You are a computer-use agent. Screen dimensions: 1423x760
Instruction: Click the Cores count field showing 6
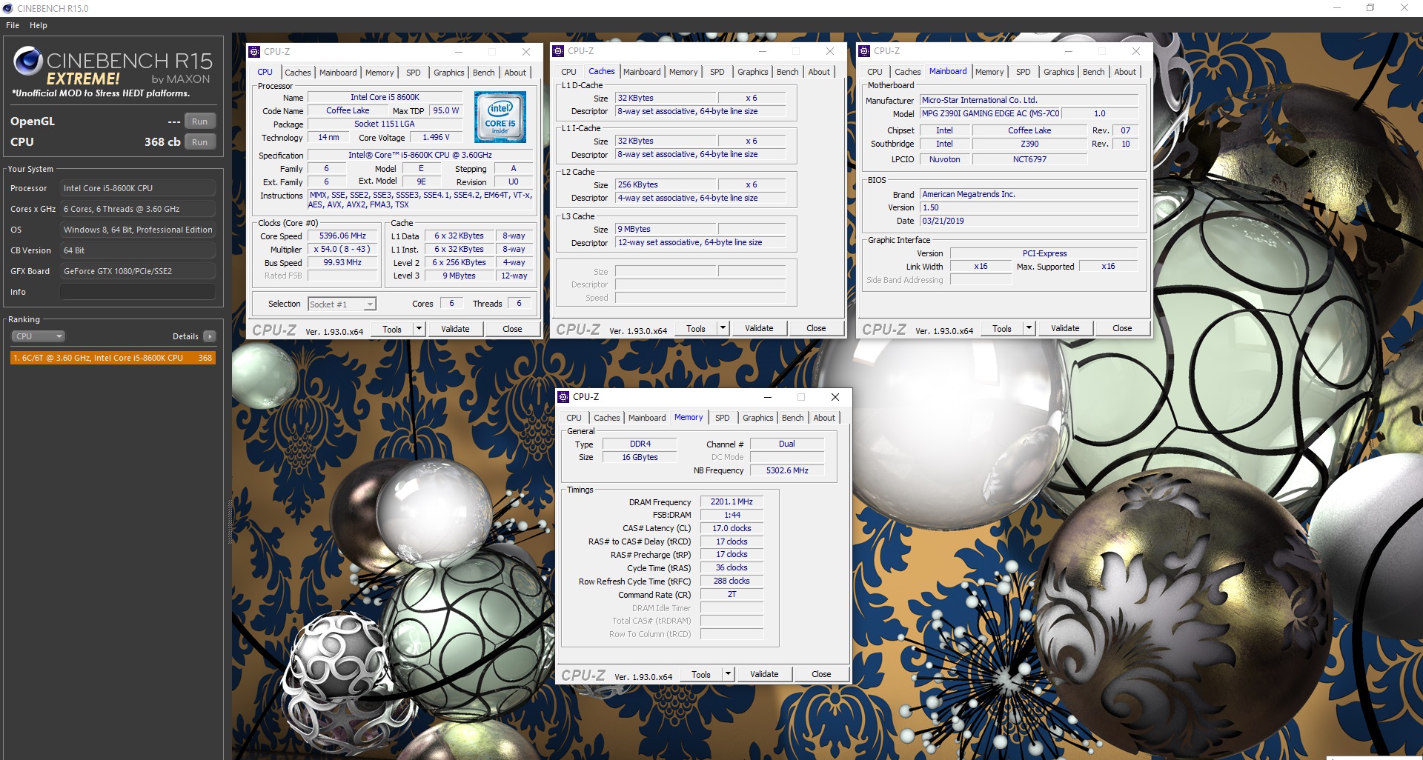click(451, 303)
